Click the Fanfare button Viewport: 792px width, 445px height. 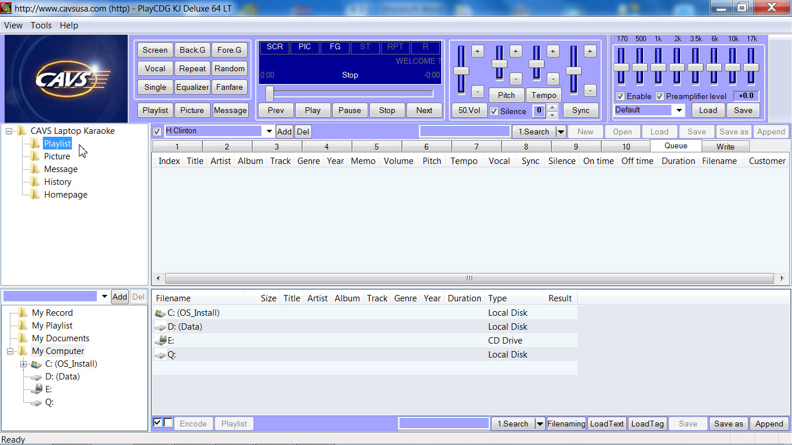(230, 87)
